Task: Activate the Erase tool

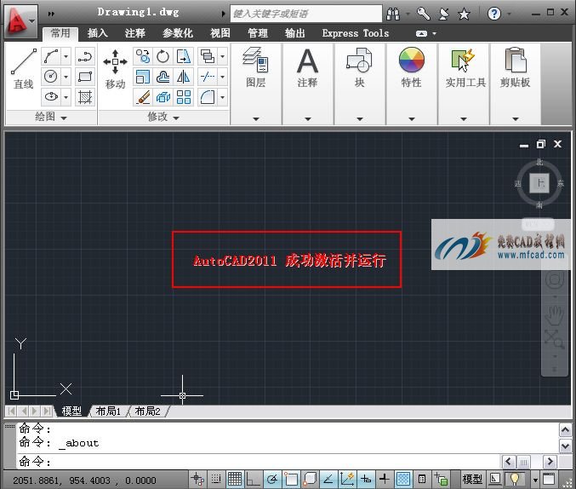Action: pos(143,97)
